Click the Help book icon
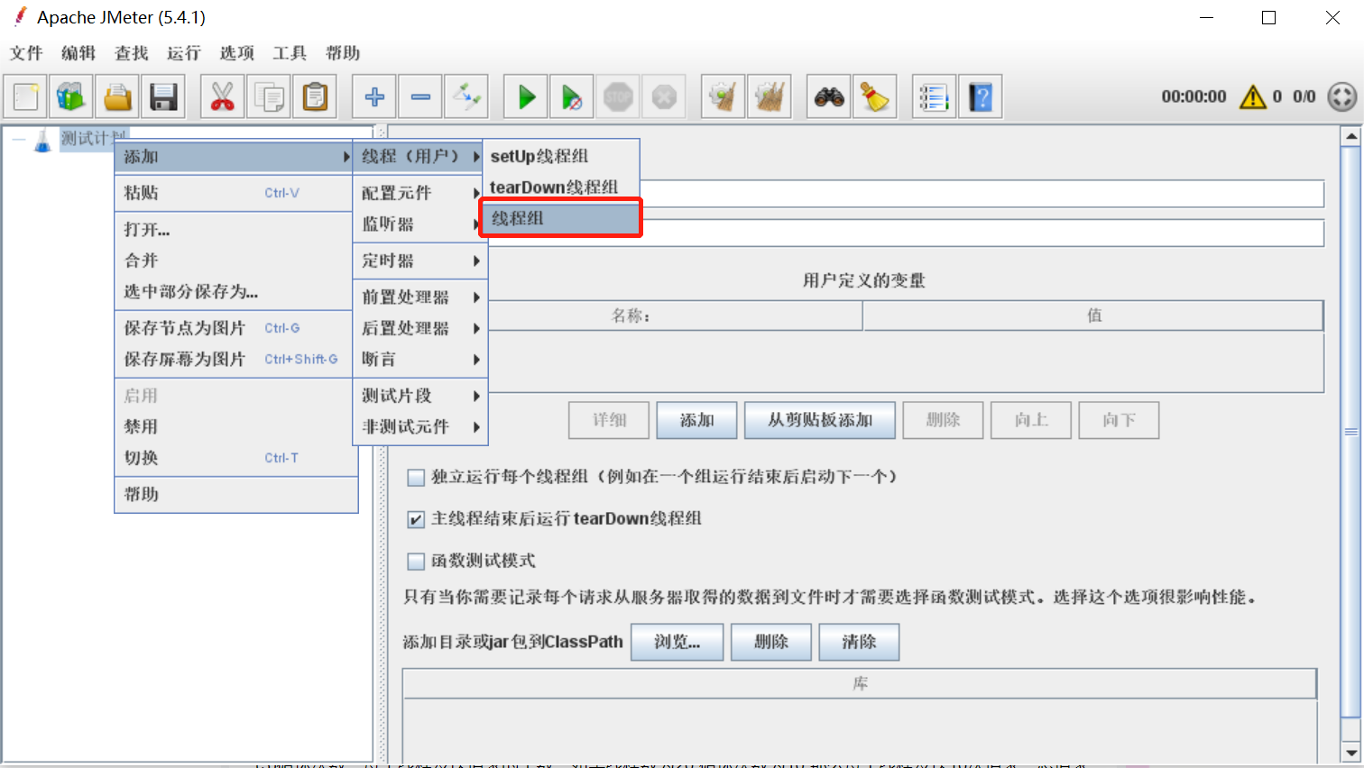The image size is (1364, 768). click(981, 96)
